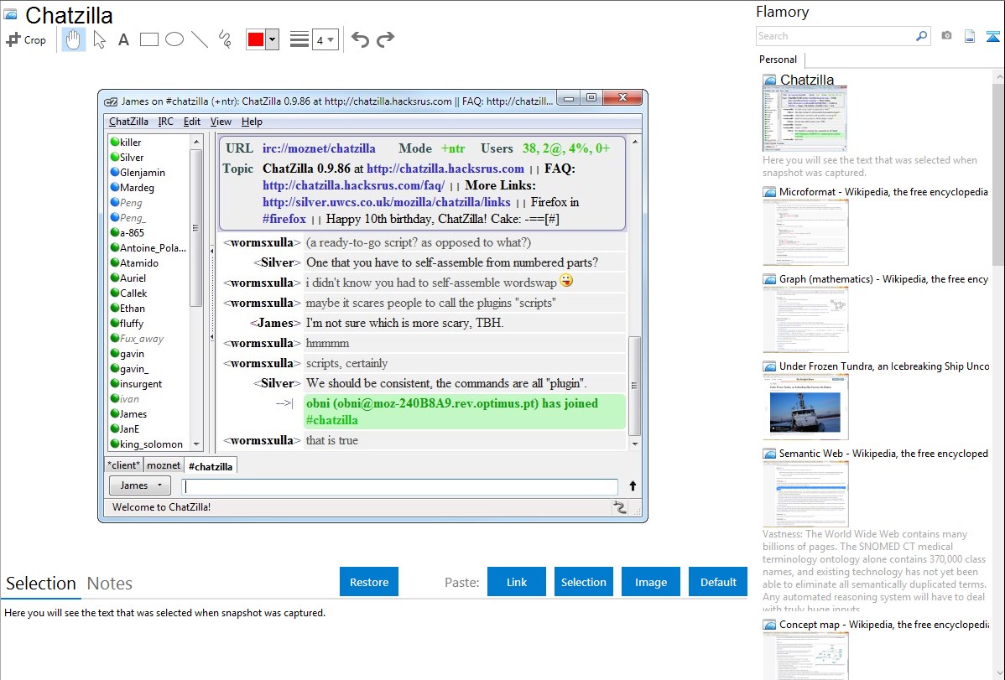Click the camera capture icon
The width and height of the screenshot is (1005, 680).
click(x=946, y=35)
